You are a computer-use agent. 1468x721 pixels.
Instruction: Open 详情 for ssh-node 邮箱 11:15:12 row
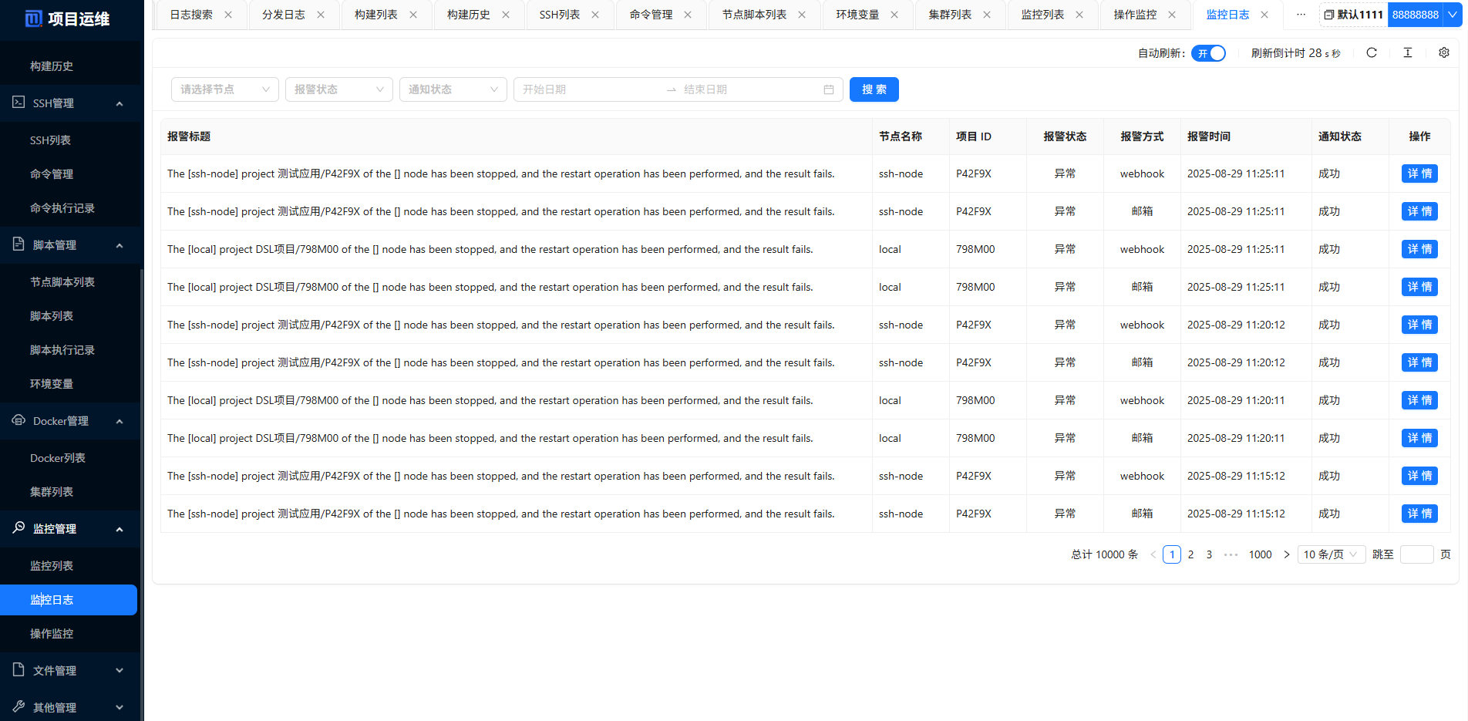point(1419,514)
